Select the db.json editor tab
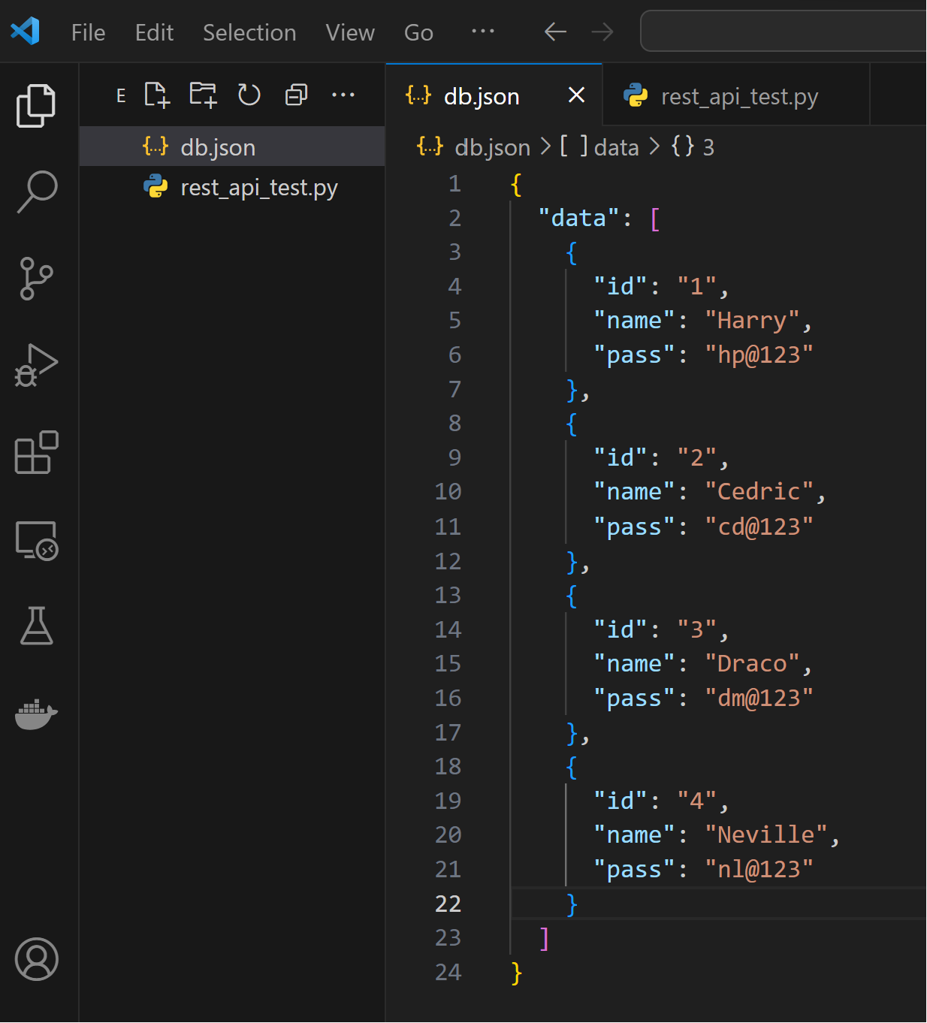The width and height of the screenshot is (927, 1023). tap(494, 95)
